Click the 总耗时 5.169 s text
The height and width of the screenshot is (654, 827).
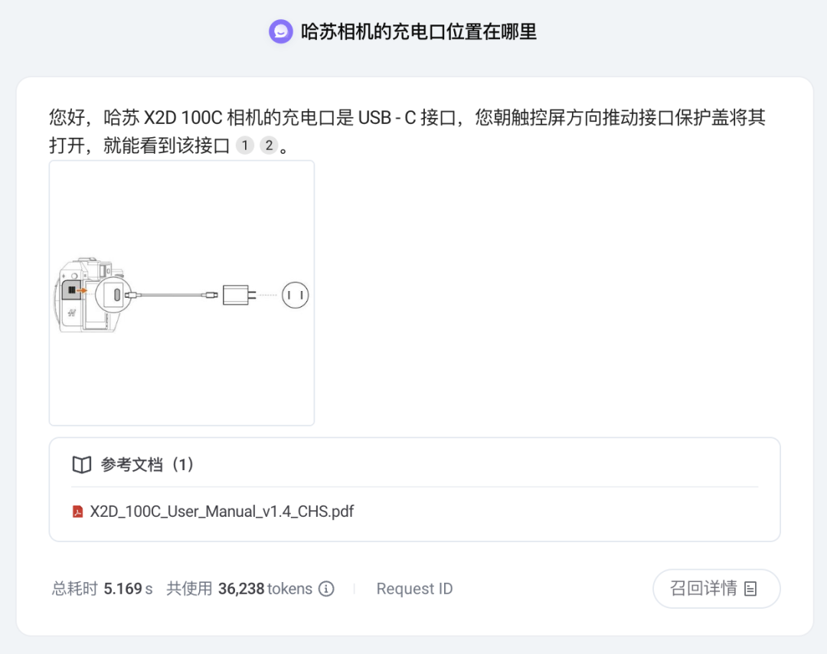(x=103, y=589)
